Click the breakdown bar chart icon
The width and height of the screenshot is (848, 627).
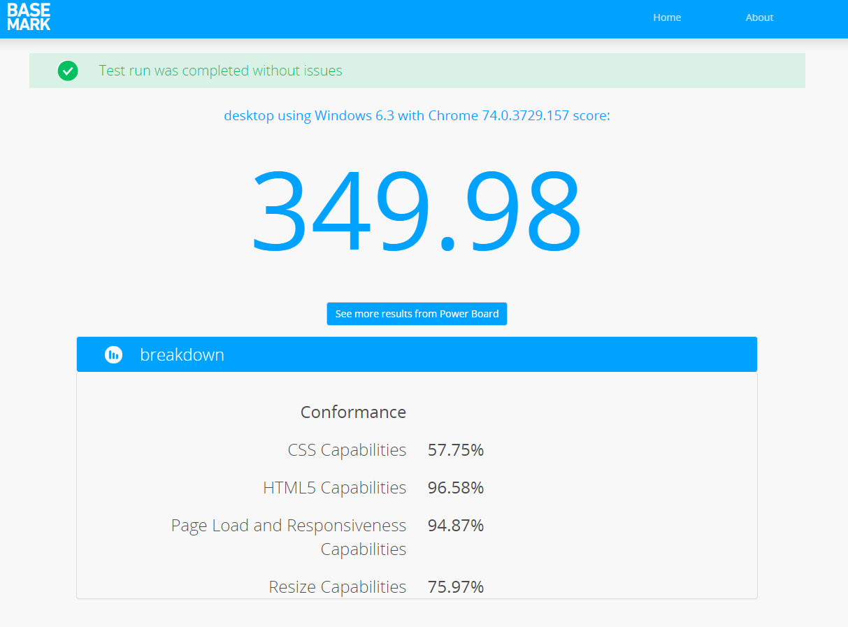[x=113, y=354]
